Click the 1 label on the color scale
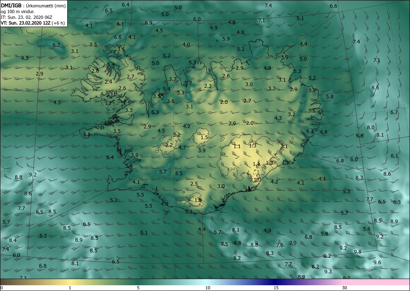 (x=70, y=288)
